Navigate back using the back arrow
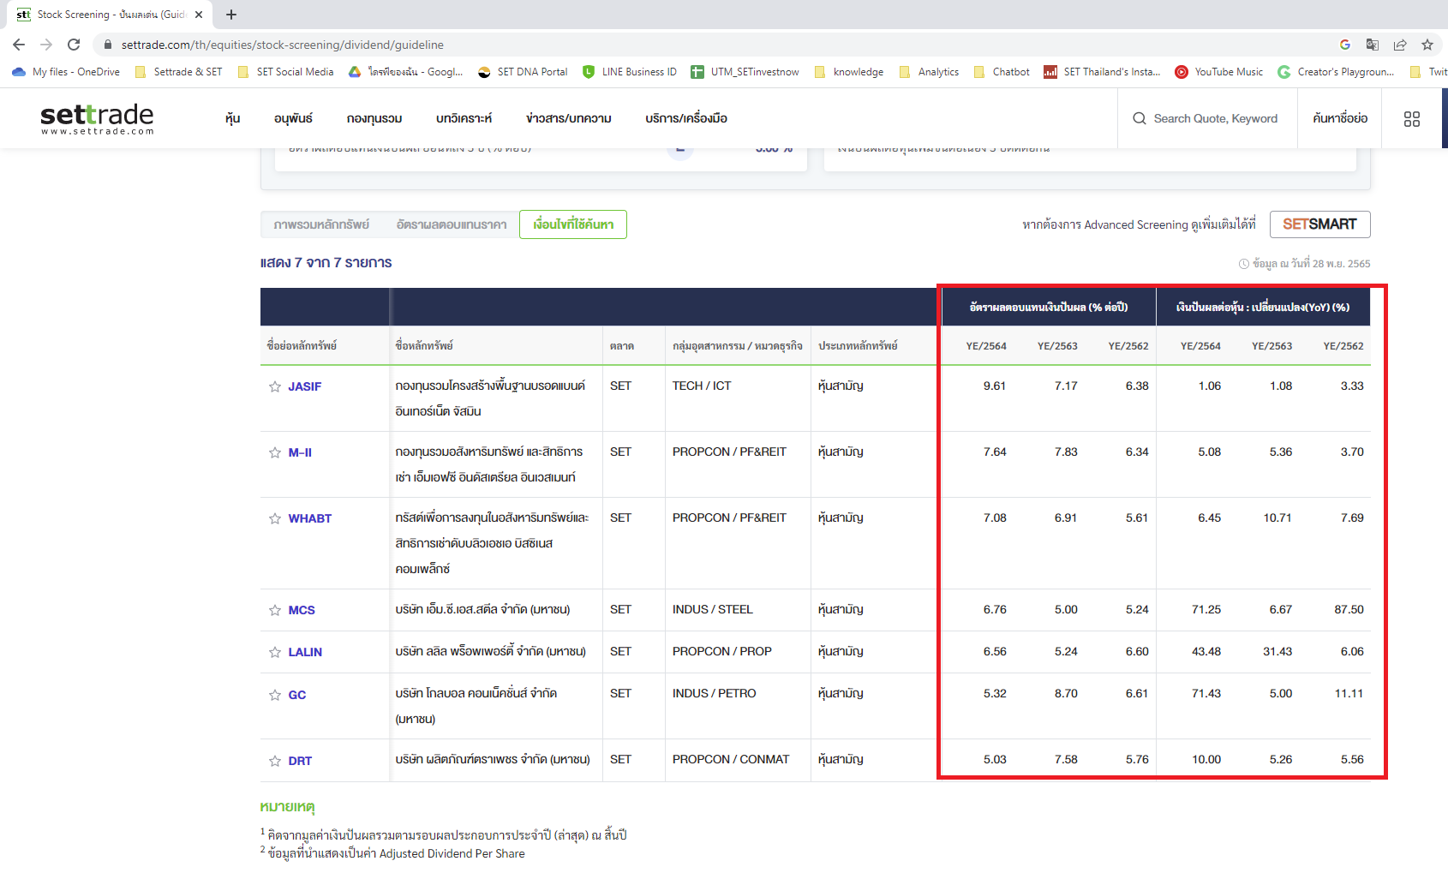Image resolution: width=1448 pixels, height=891 pixels. click(18, 45)
